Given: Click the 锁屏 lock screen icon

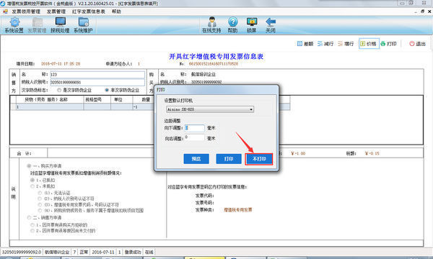Looking at the screenshot, I should tap(252, 22).
